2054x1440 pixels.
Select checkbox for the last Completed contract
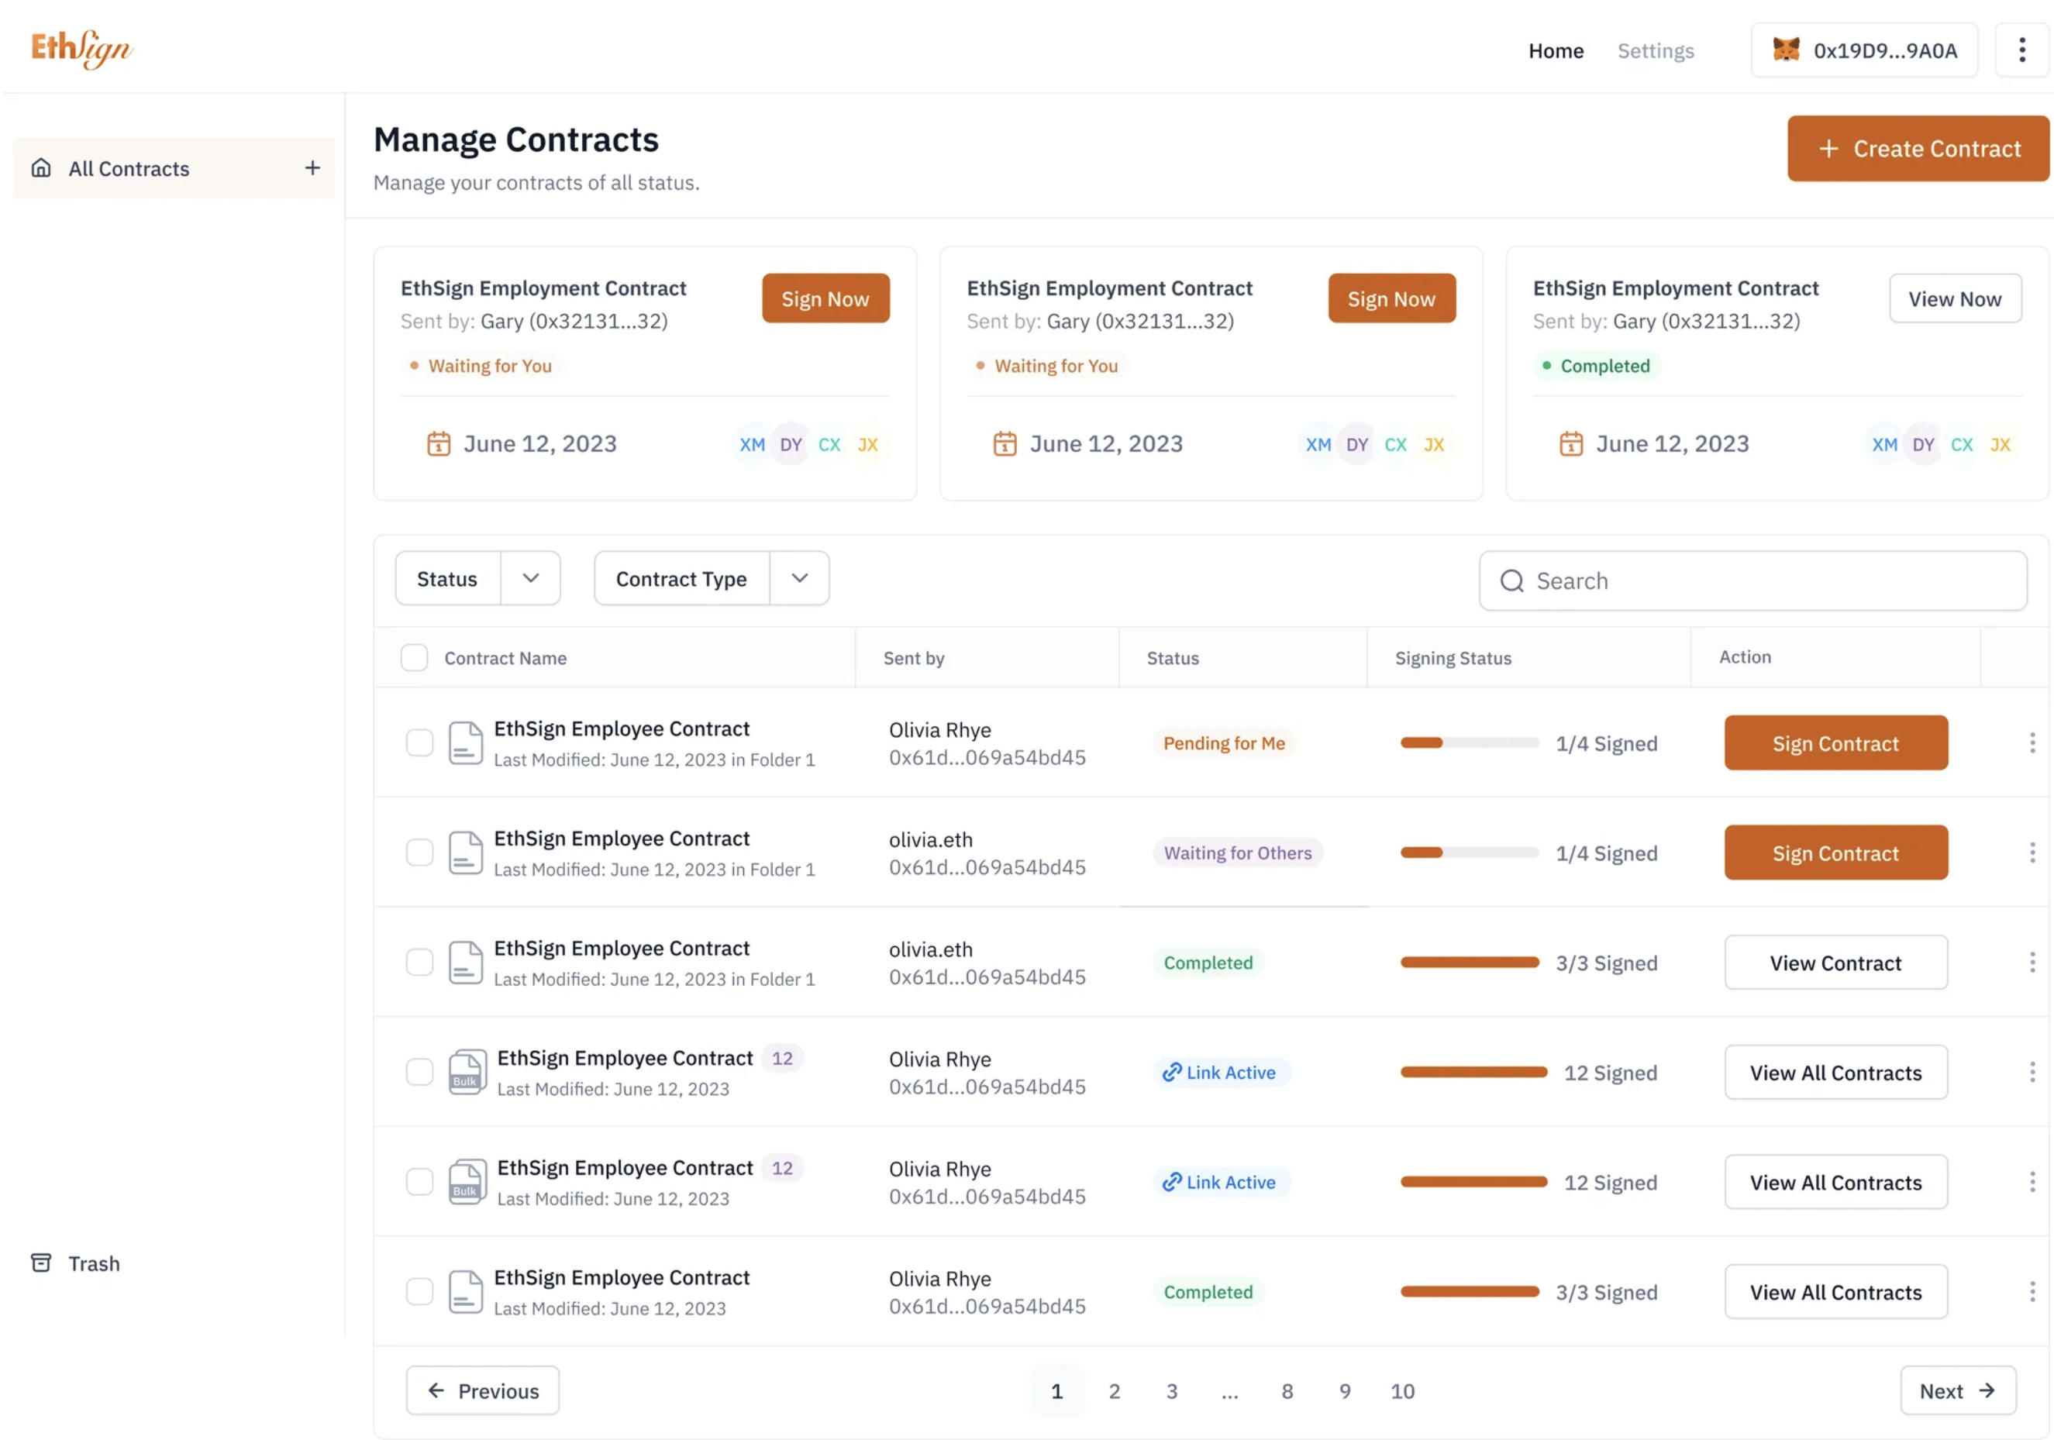point(419,1291)
